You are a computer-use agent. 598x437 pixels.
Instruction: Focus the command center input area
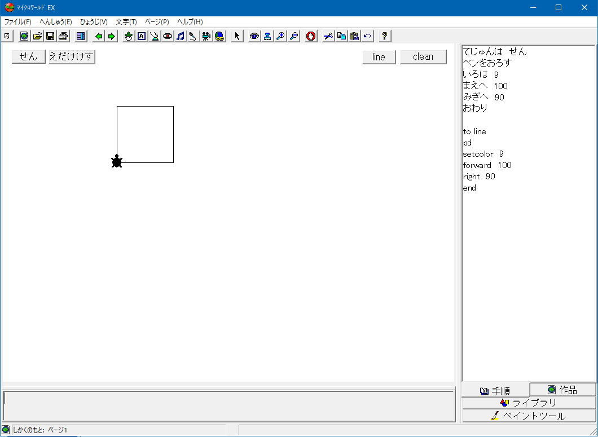point(229,406)
